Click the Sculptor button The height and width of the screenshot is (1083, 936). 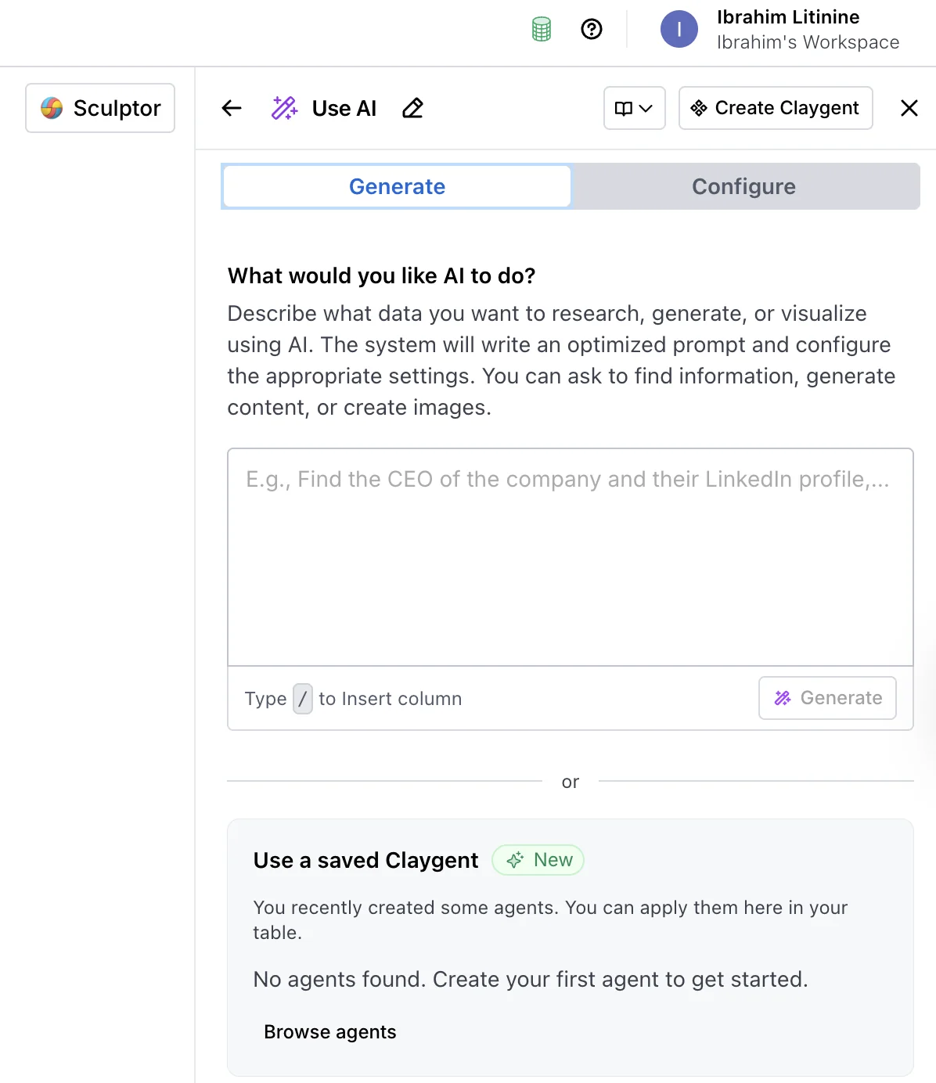pos(100,108)
